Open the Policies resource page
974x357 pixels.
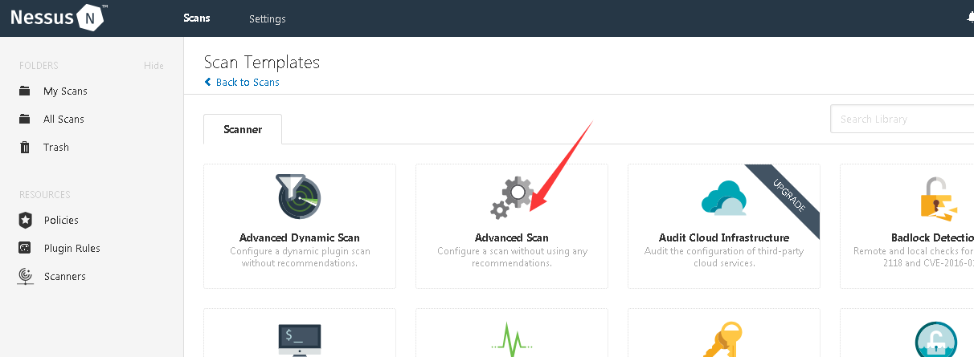click(61, 221)
